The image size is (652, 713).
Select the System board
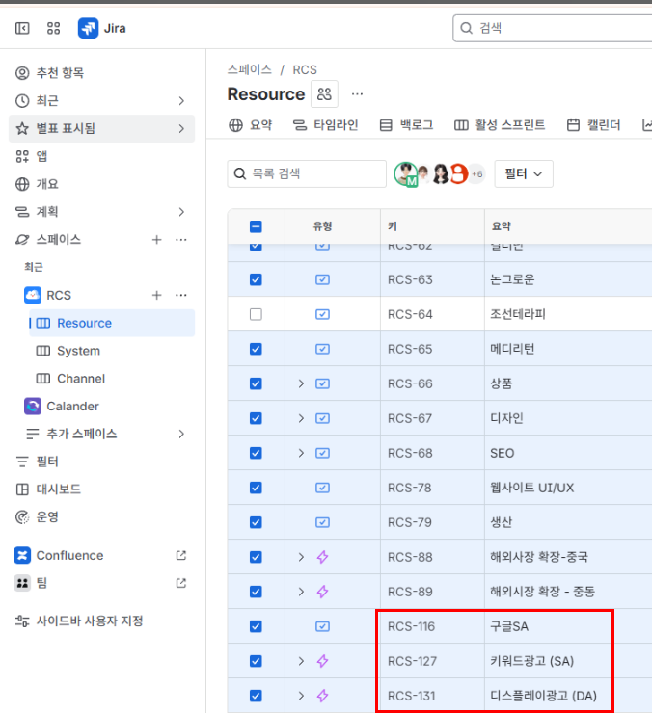[78, 351]
